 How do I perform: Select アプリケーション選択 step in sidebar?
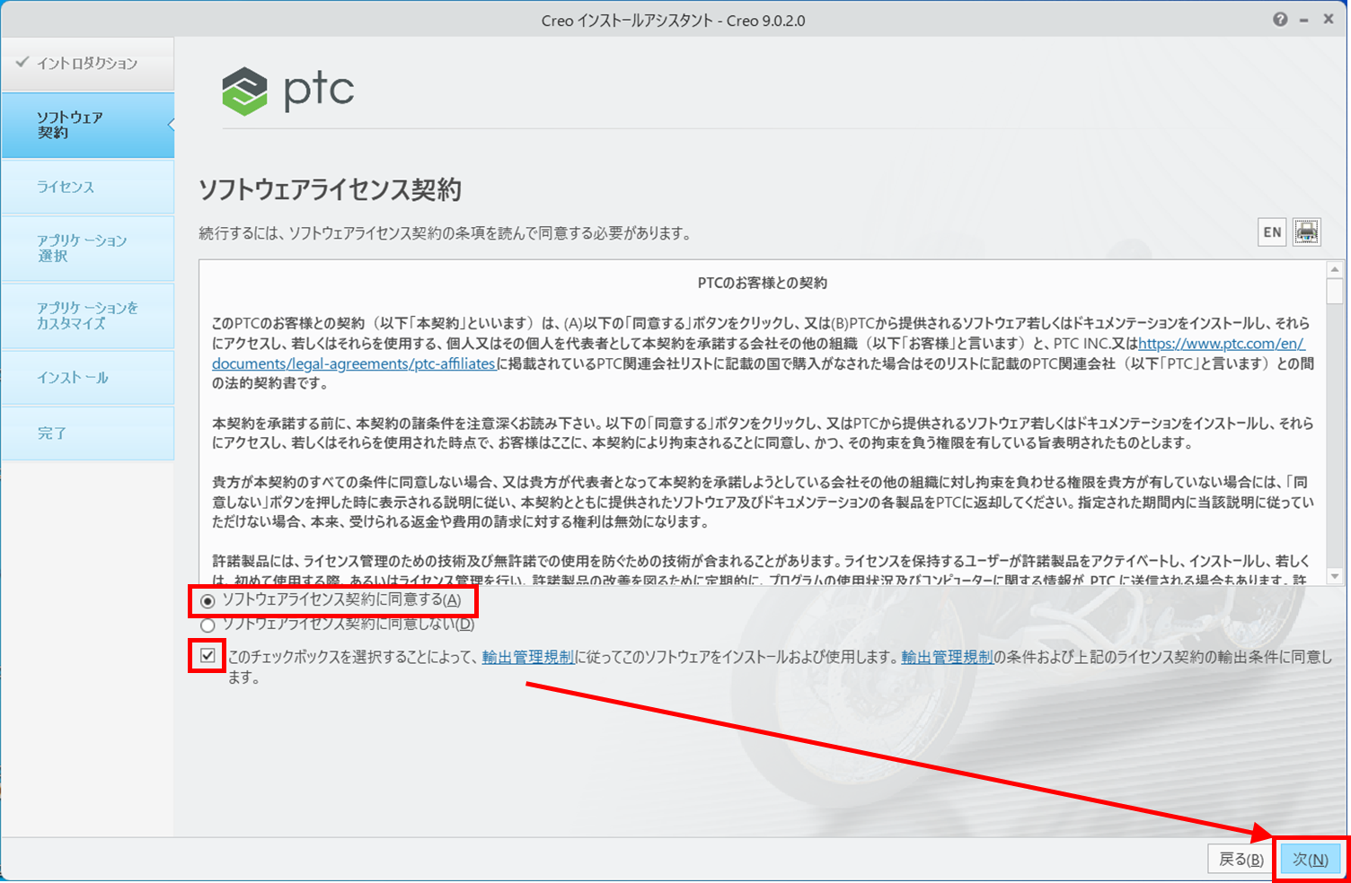[87, 249]
